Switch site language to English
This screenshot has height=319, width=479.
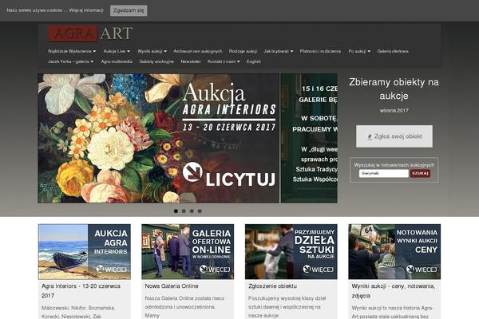click(254, 61)
